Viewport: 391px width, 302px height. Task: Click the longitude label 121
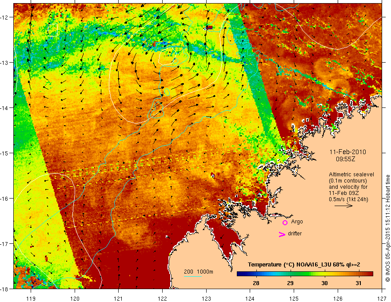pyautogui.click(x=119, y=298)
